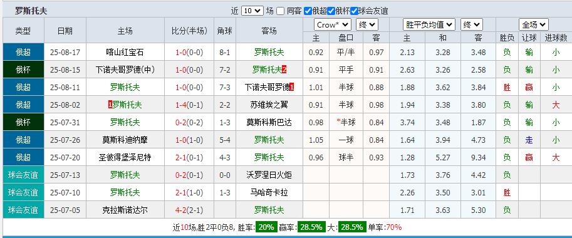Open the 终 dropdown beside Crow*
The image size is (572, 238).
[x=367, y=25]
